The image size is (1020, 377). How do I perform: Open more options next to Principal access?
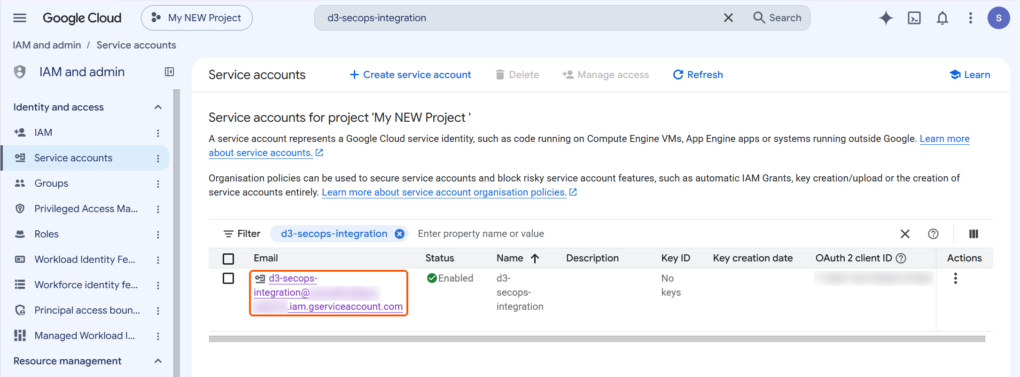pyautogui.click(x=158, y=311)
